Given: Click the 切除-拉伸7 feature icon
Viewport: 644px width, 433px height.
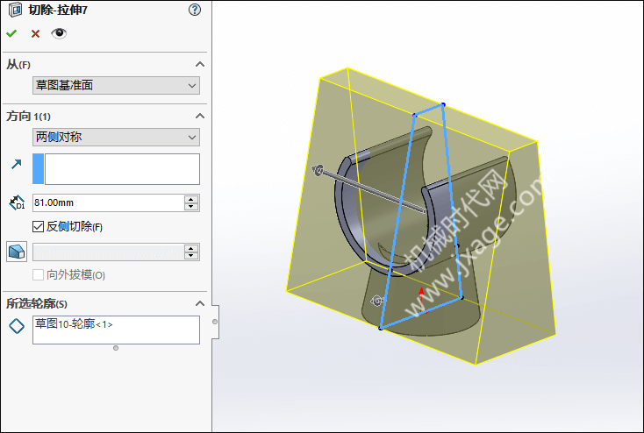Looking at the screenshot, I should 15,10.
